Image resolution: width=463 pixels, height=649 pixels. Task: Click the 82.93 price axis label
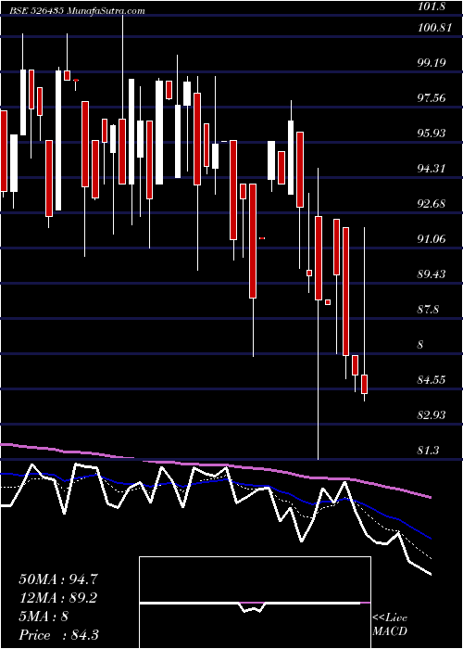point(432,415)
